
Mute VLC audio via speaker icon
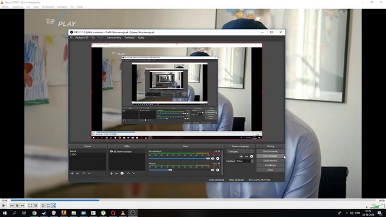click(367, 207)
